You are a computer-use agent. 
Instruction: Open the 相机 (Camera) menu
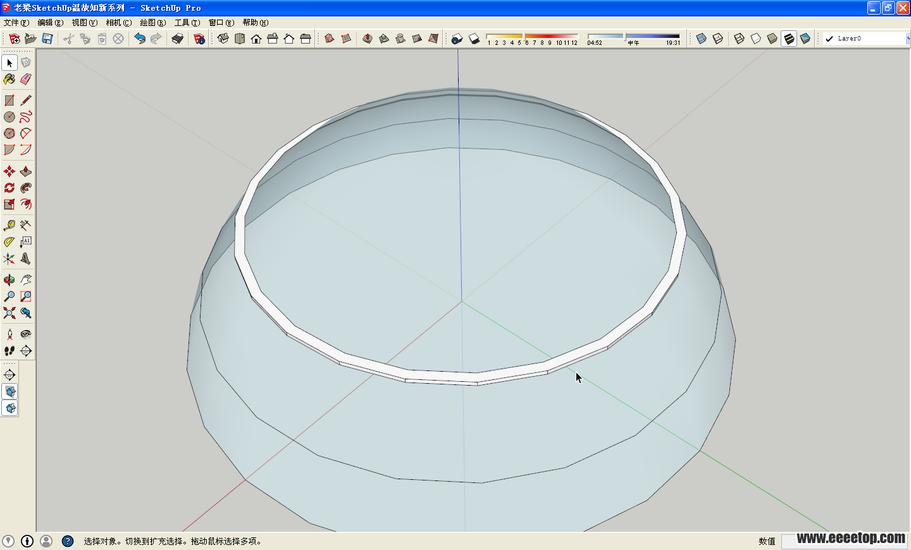click(x=118, y=23)
